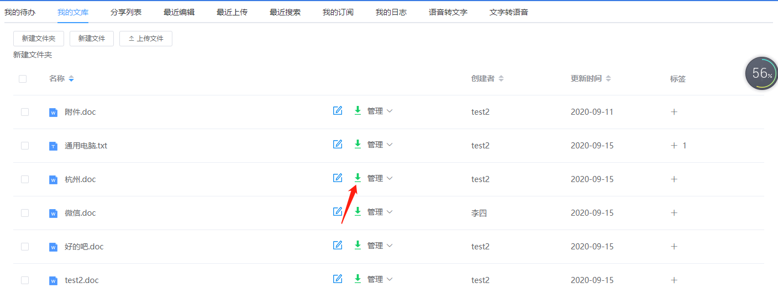Open the 通用电脑.txt file name

click(86, 146)
